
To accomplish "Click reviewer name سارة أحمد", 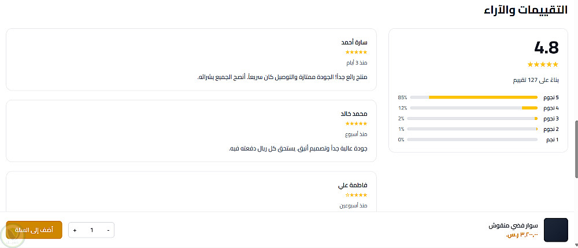I will click(x=354, y=43).
